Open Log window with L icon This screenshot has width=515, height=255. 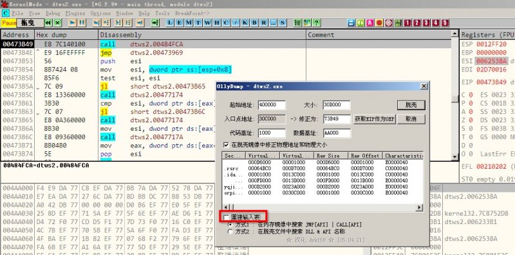[x=170, y=23]
